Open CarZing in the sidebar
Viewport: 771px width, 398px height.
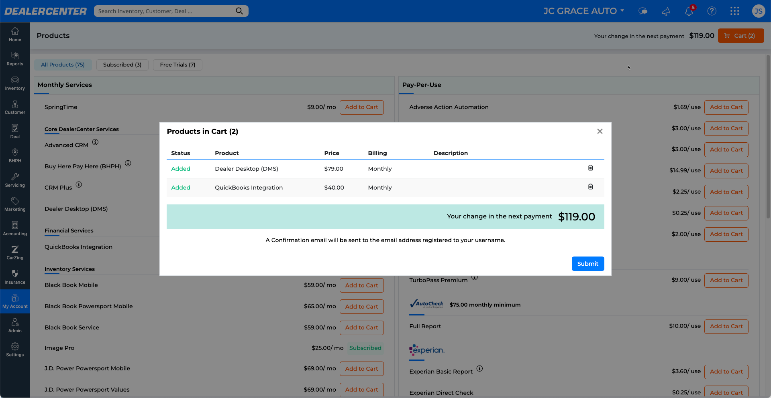(15, 253)
